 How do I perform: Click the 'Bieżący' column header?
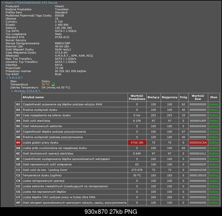(154, 97)
